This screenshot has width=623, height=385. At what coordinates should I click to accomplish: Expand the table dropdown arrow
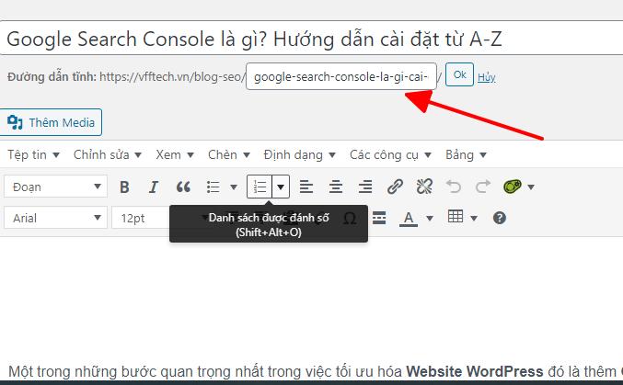click(474, 218)
